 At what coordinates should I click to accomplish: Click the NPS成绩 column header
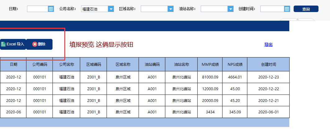pyautogui.click(x=235, y=64)
